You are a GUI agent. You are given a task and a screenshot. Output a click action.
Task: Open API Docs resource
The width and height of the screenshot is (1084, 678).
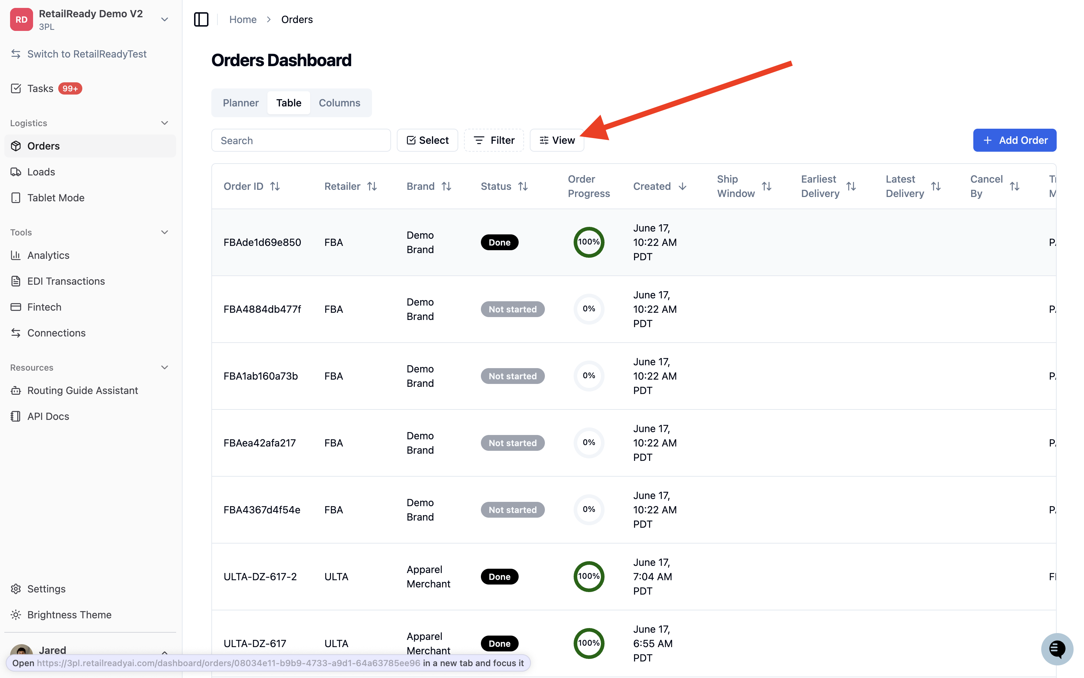pos(40,416)
